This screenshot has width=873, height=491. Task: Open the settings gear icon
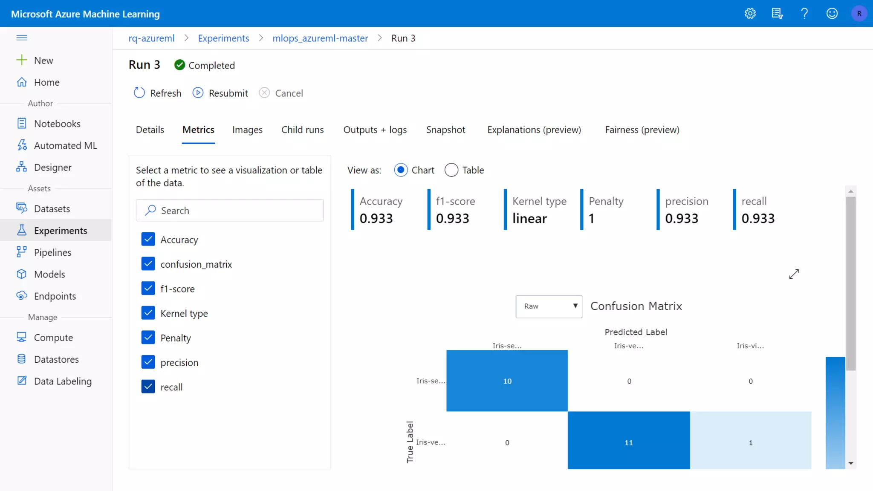750,14
